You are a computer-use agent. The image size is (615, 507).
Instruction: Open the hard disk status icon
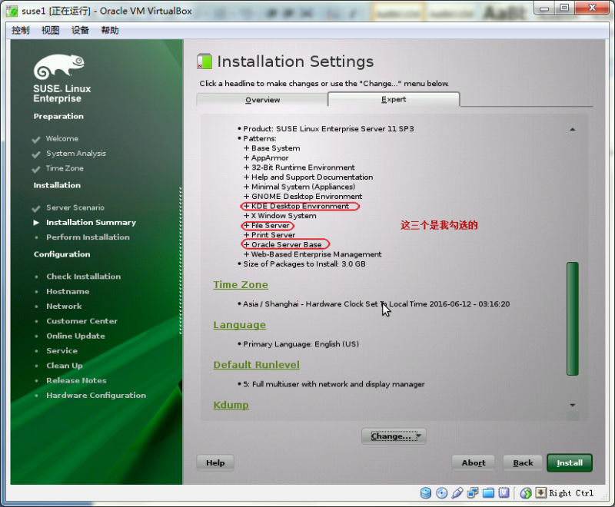pyautogui.click(x=426, y=492)
